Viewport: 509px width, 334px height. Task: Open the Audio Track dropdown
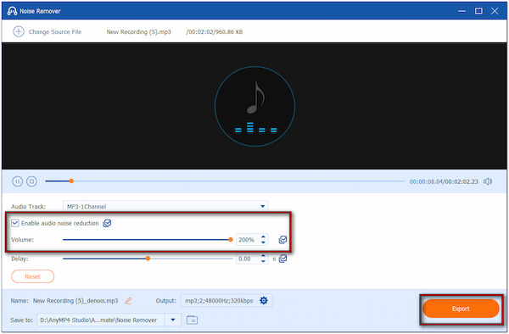click(x=165, y=206)
